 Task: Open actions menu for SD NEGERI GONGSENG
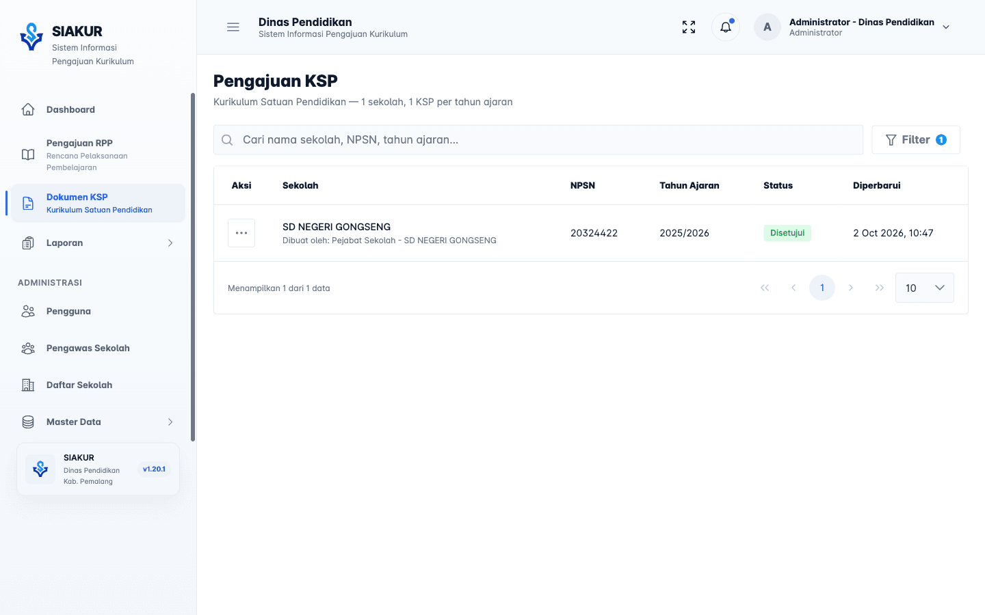pyautogui.click(x=241, y=233)
